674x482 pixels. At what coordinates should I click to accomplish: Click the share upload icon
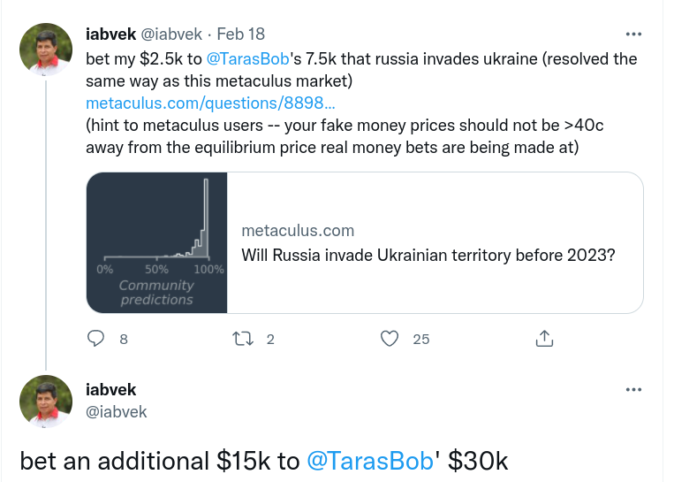[544, 338]
